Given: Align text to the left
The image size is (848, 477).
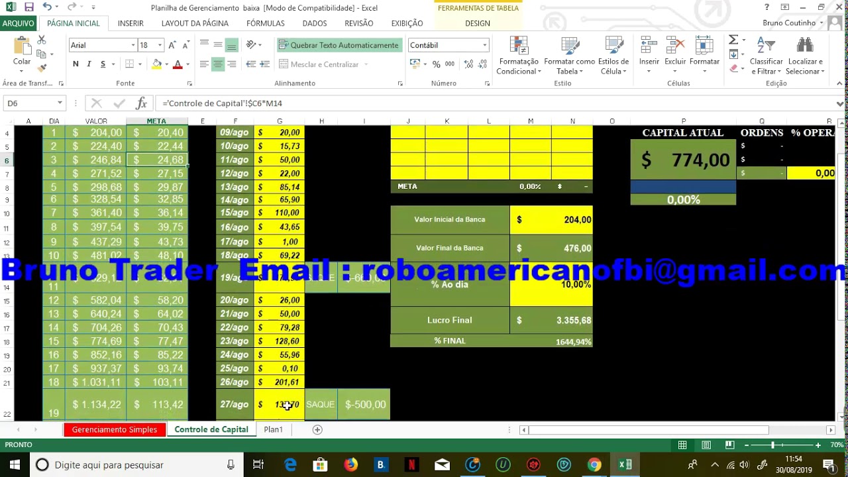Looking at the screenshot, I should pyautogui.click(x=204, y=64).
